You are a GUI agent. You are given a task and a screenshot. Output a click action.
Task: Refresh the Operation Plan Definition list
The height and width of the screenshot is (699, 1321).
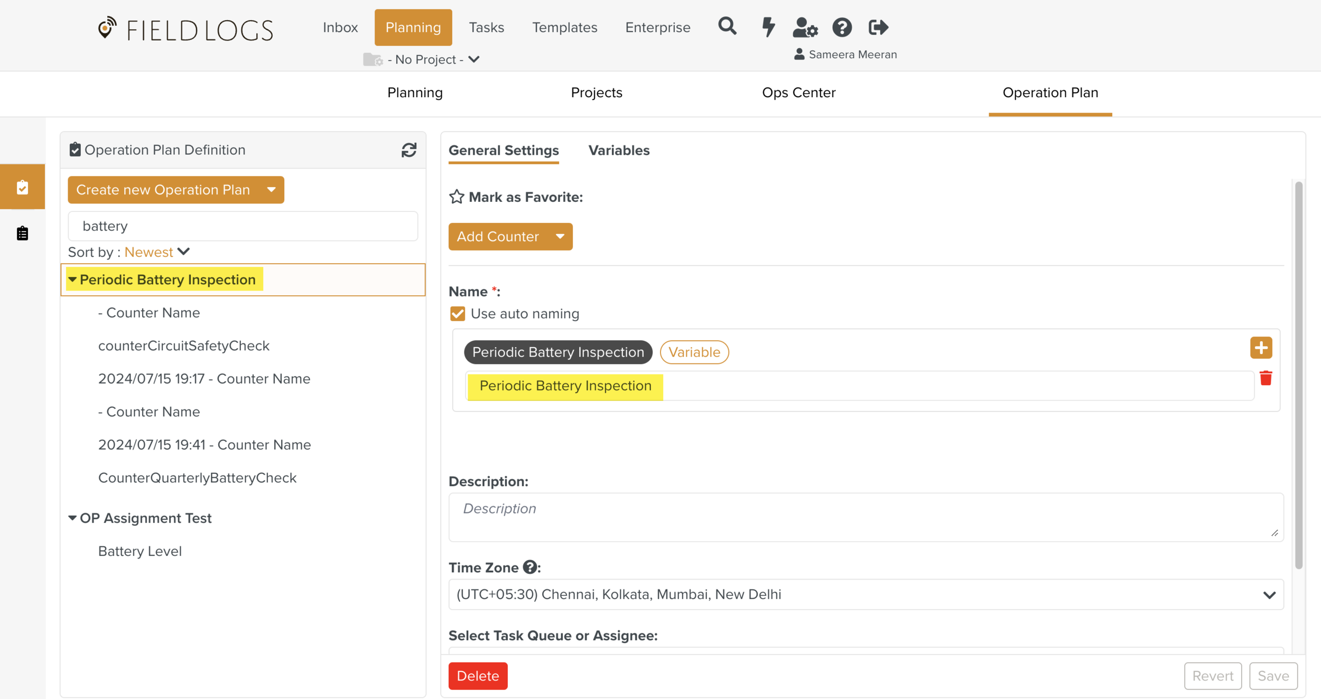click(x=408, y=150)
